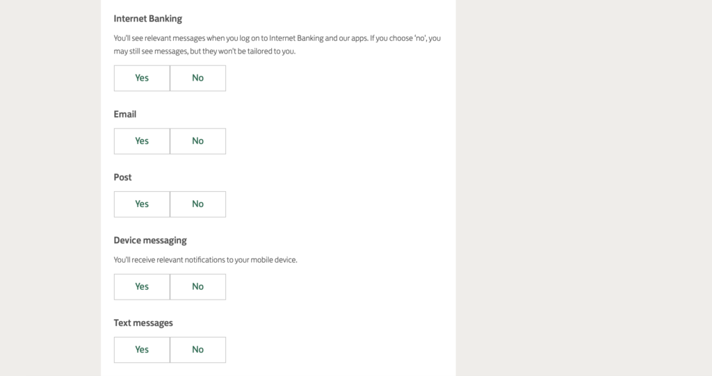Click the Post section heading
The image size is (712, 376).
122,177
